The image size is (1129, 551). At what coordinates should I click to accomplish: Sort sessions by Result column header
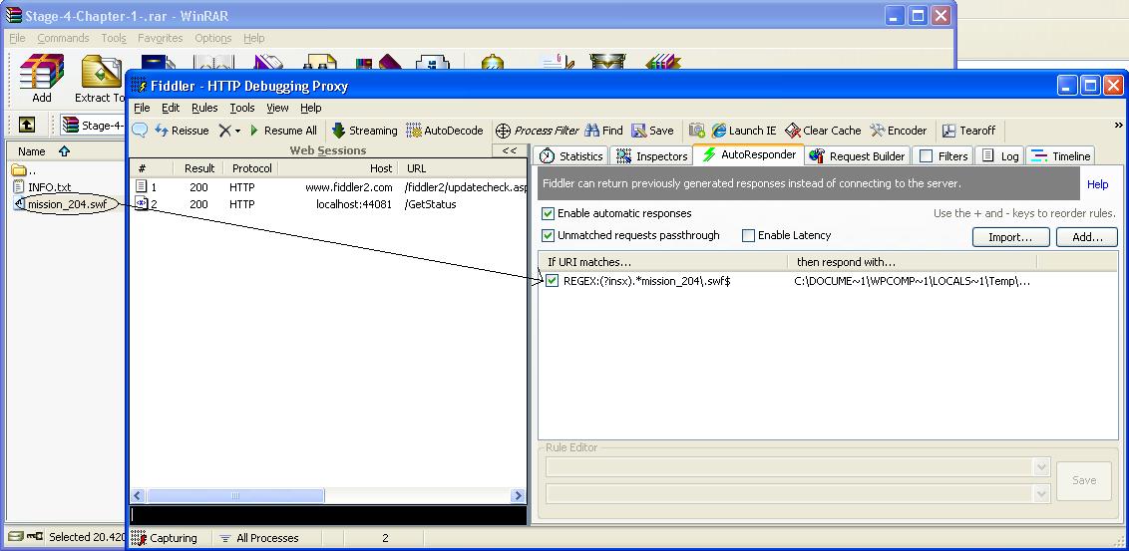point(199,168)
